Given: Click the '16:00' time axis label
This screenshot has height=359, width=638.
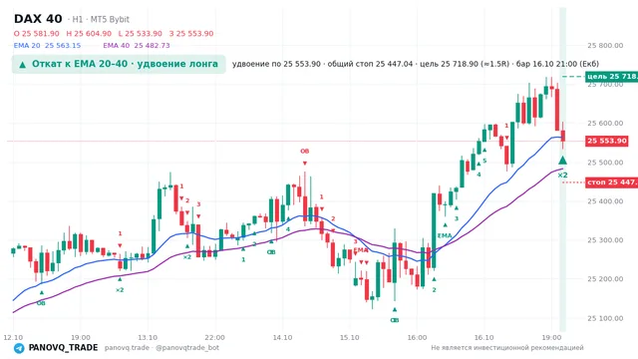Looking at the screenshot, I should pyautogui.click(x=417, y=337).
